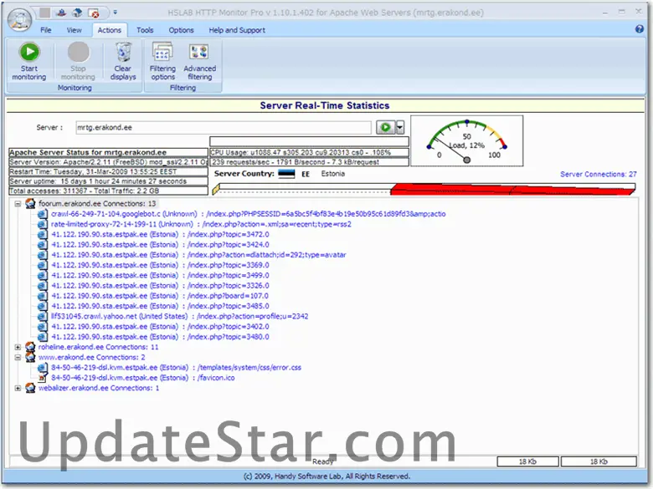The image size is (653, 489).
Task: Open Advanced filtering
Action: coord(199,61)
